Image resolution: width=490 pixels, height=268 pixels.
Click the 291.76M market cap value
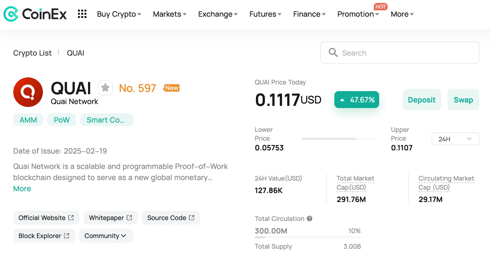(351, 199)
